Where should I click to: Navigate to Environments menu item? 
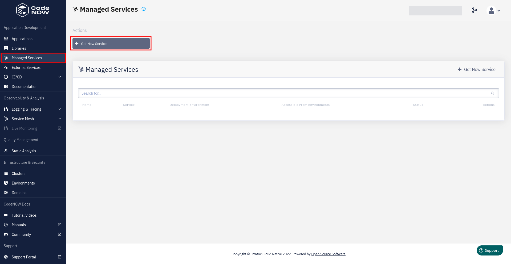[23, 183]
